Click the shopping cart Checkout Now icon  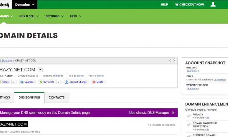coord(176,4)
